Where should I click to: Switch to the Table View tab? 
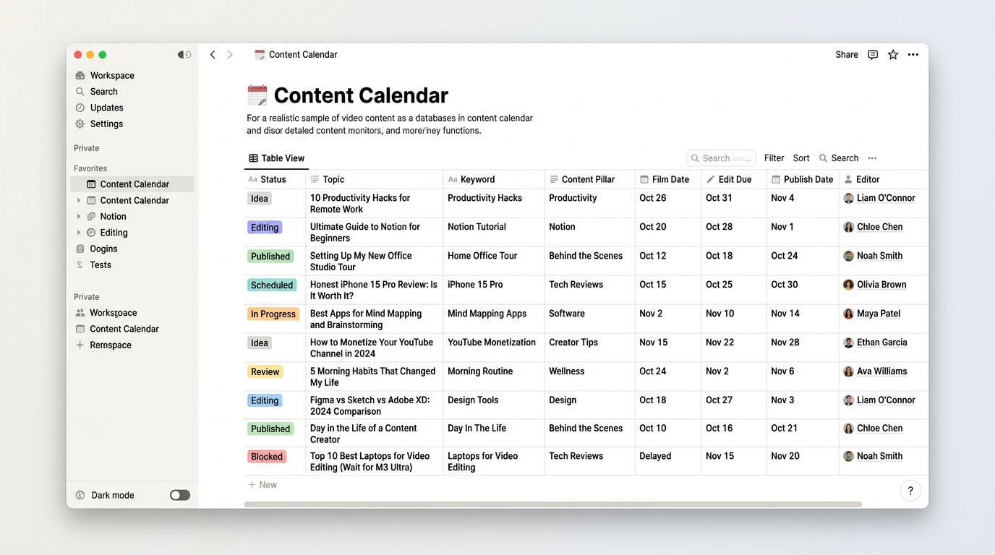click(x=277, y=158)
